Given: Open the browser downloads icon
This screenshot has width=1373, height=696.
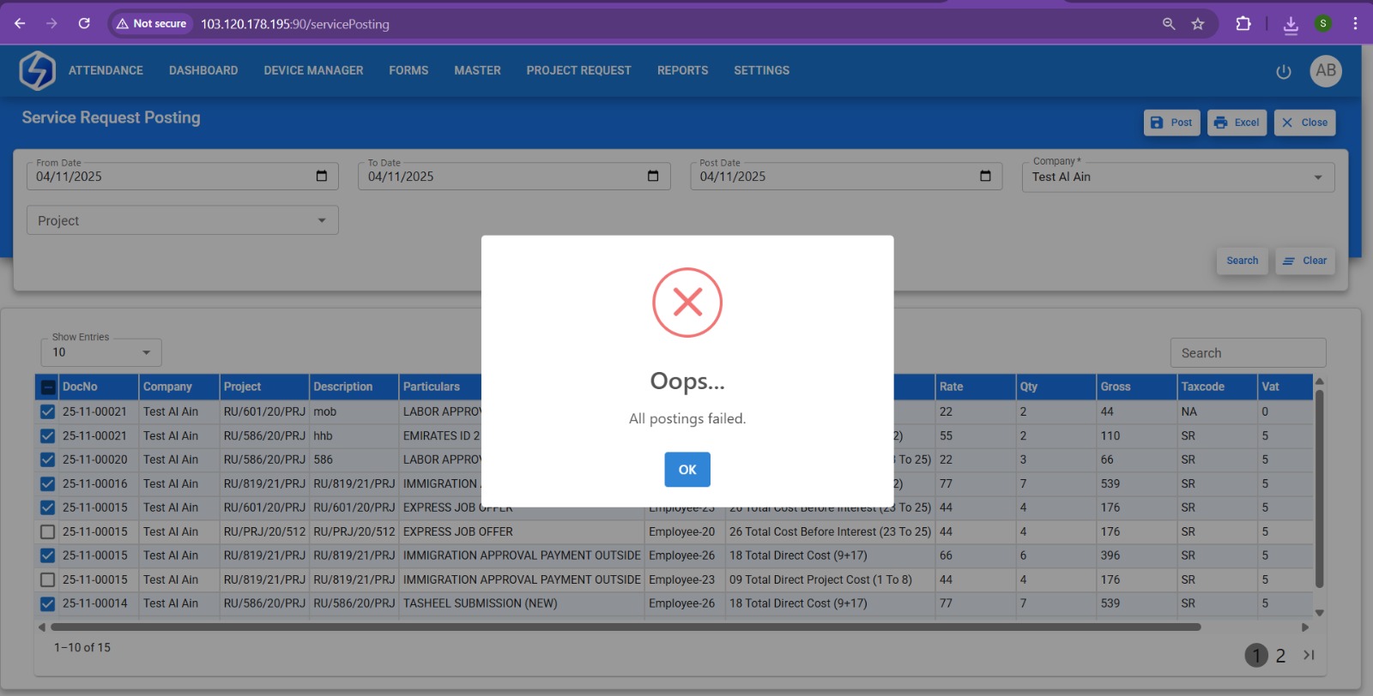Looking at the screenshot, I should tap(1290, 24).
